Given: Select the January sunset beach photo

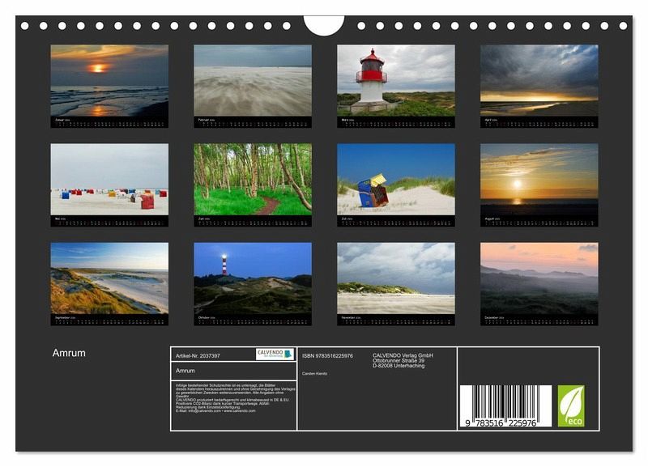Looking at the screenshot, I should (x=109, y=80).
